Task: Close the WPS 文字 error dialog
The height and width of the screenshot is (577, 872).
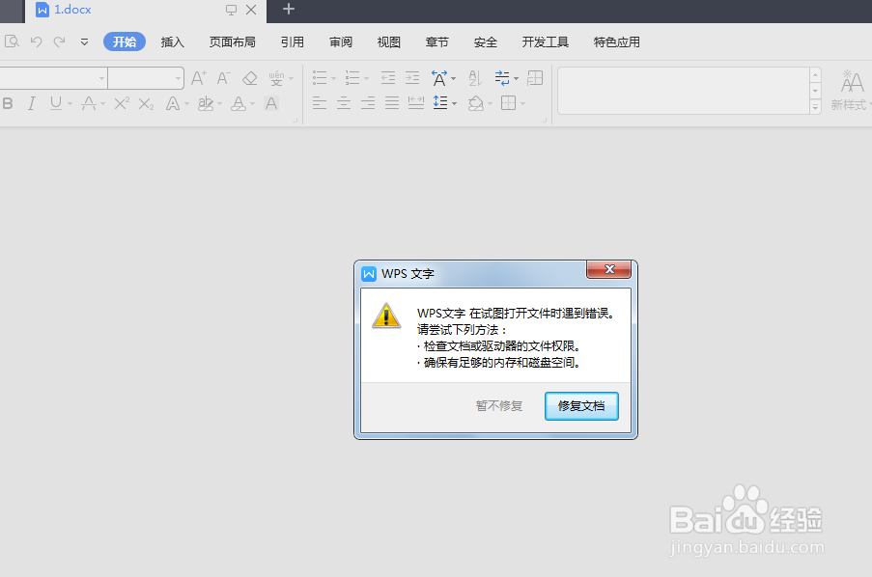Action: [x=609, y=269]
